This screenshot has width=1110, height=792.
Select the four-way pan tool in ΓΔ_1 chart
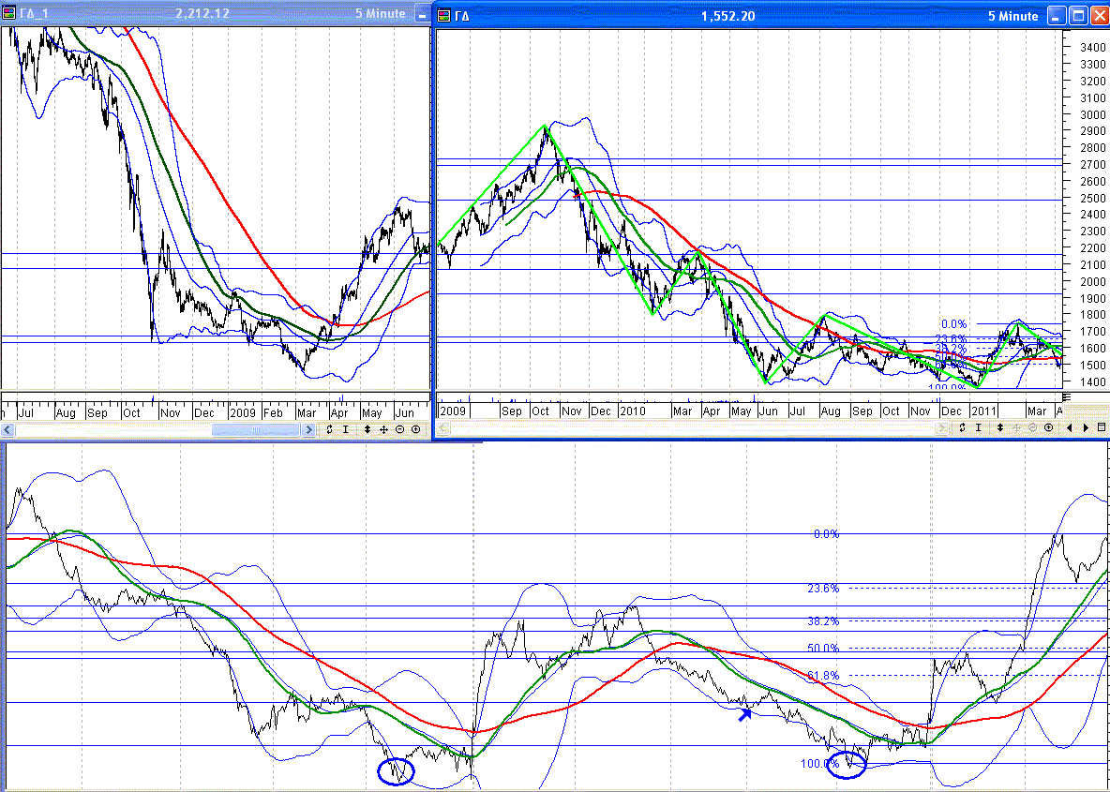383,429
